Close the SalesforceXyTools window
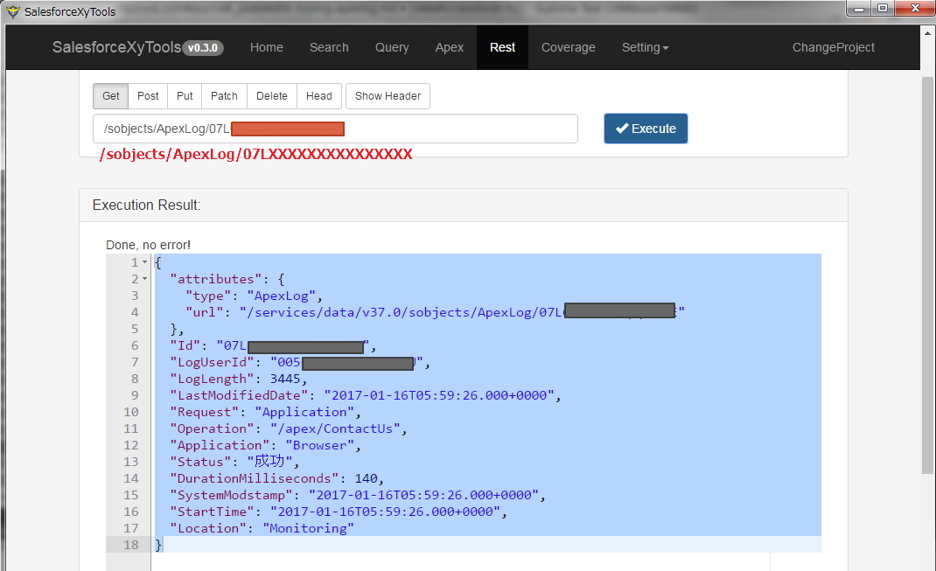Screen dimensions: 936x571 (914, 9)
